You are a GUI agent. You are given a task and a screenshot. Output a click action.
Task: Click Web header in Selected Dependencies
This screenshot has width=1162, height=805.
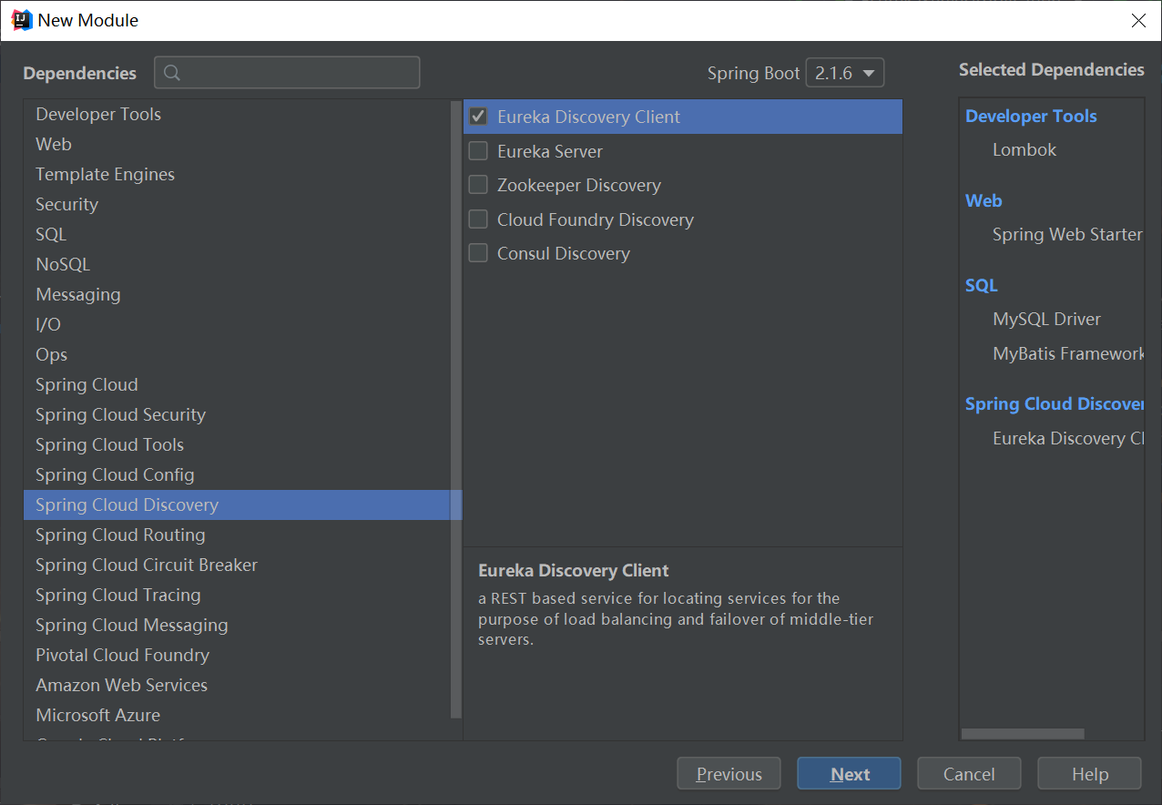pyautogui.click(x=984, y=200)
